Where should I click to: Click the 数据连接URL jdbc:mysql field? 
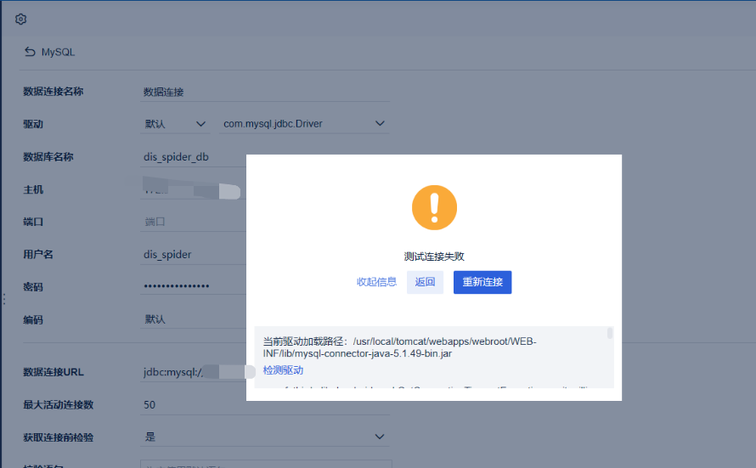click(x=194, y=372)
